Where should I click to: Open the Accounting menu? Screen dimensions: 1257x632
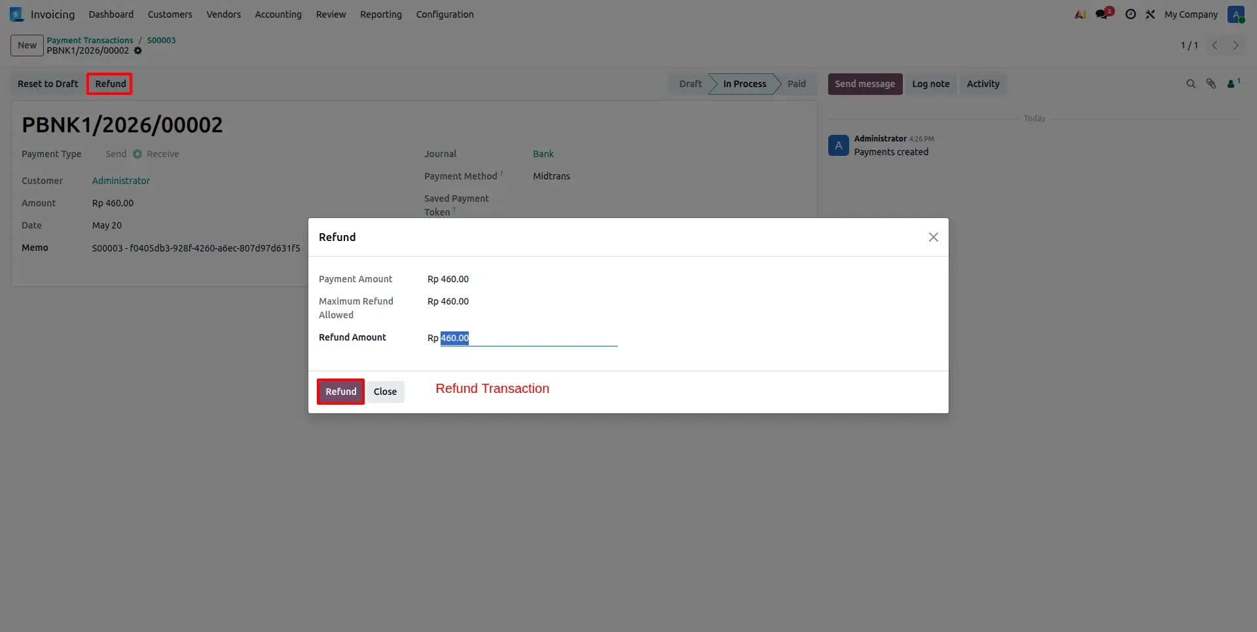[x=278, y=14]
